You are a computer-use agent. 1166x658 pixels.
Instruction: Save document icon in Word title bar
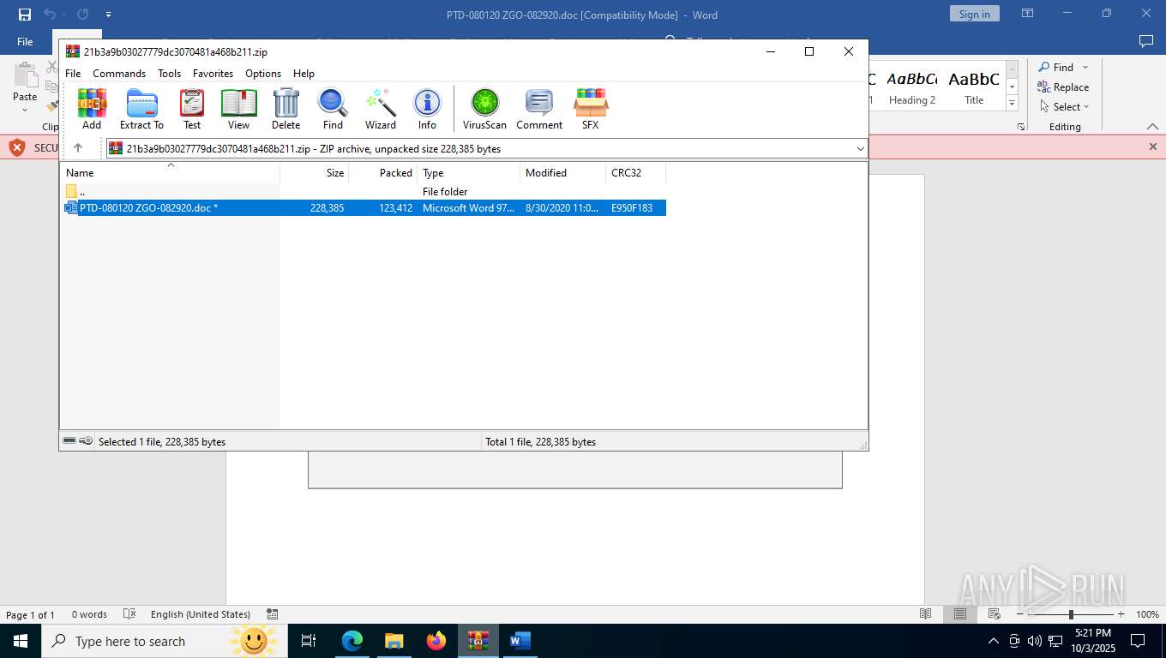24,15
